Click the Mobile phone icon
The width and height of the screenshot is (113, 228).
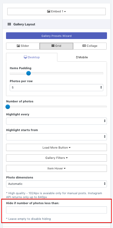77,57
